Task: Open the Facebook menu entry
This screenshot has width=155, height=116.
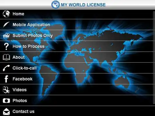Action: (76, 79)
